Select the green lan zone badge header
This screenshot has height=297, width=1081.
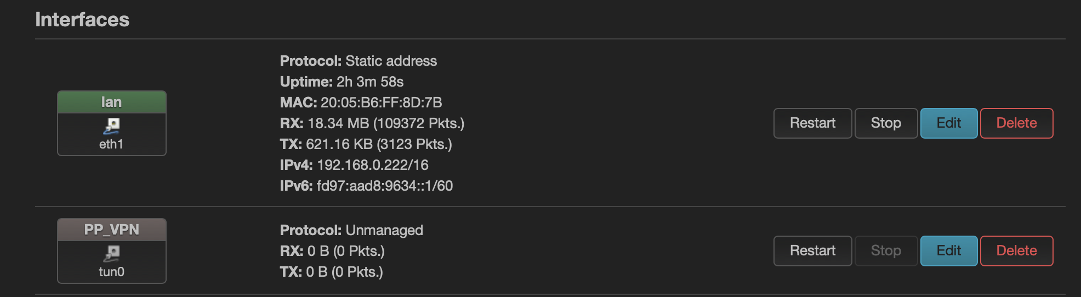[x=111, y=102]
